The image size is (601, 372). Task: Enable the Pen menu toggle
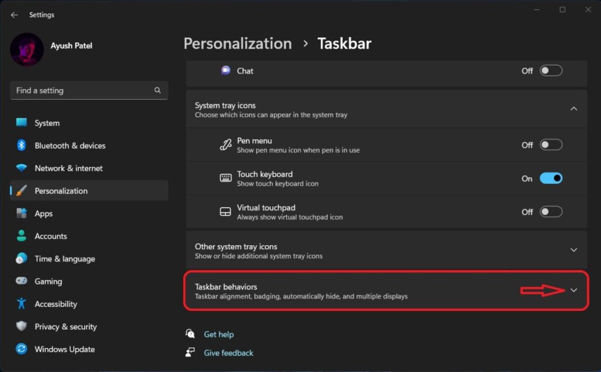[551, 145]
